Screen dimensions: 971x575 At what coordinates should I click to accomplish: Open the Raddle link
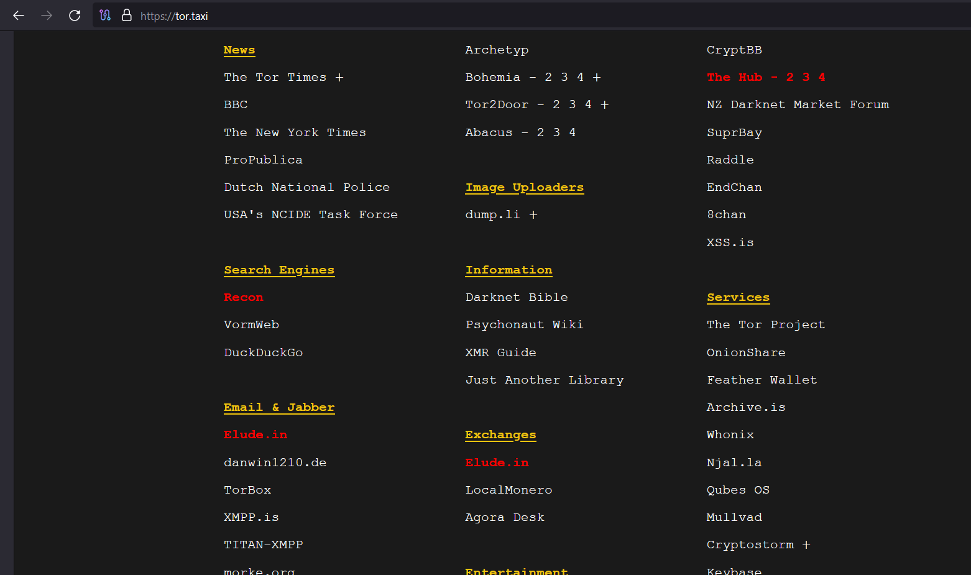pyautogui.click(x=730, y=160)
